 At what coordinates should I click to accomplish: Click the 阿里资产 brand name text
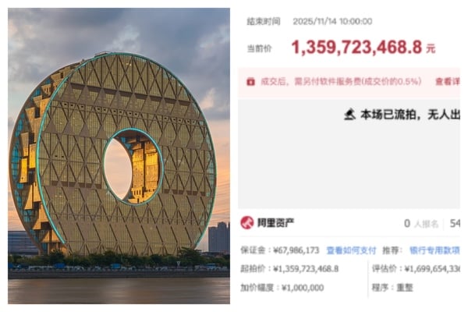[275, 223]
